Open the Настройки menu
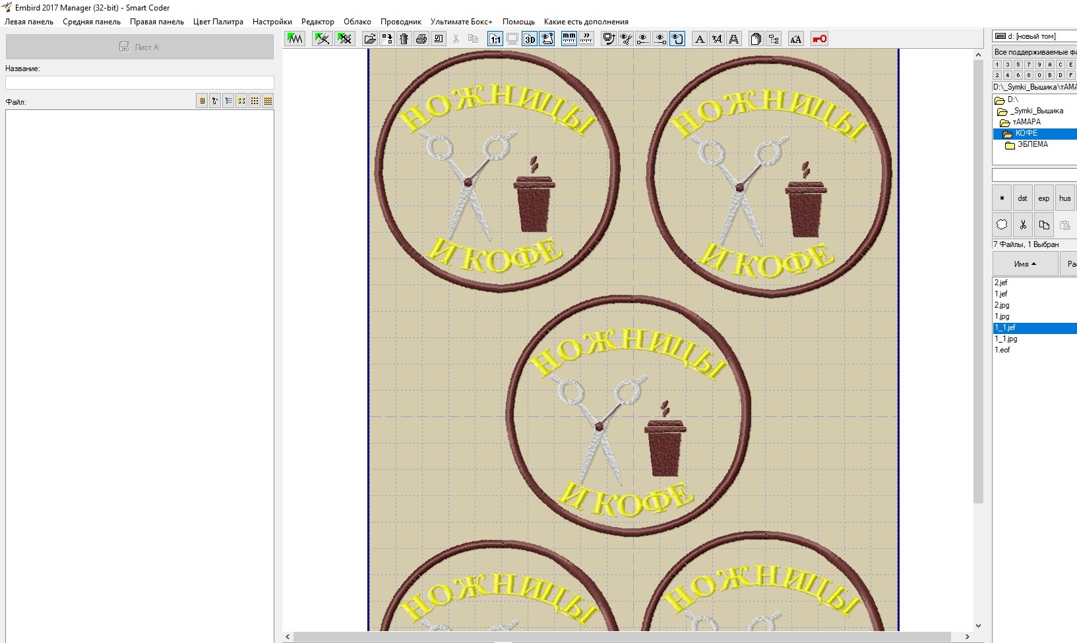 click(x=272, y=22)
